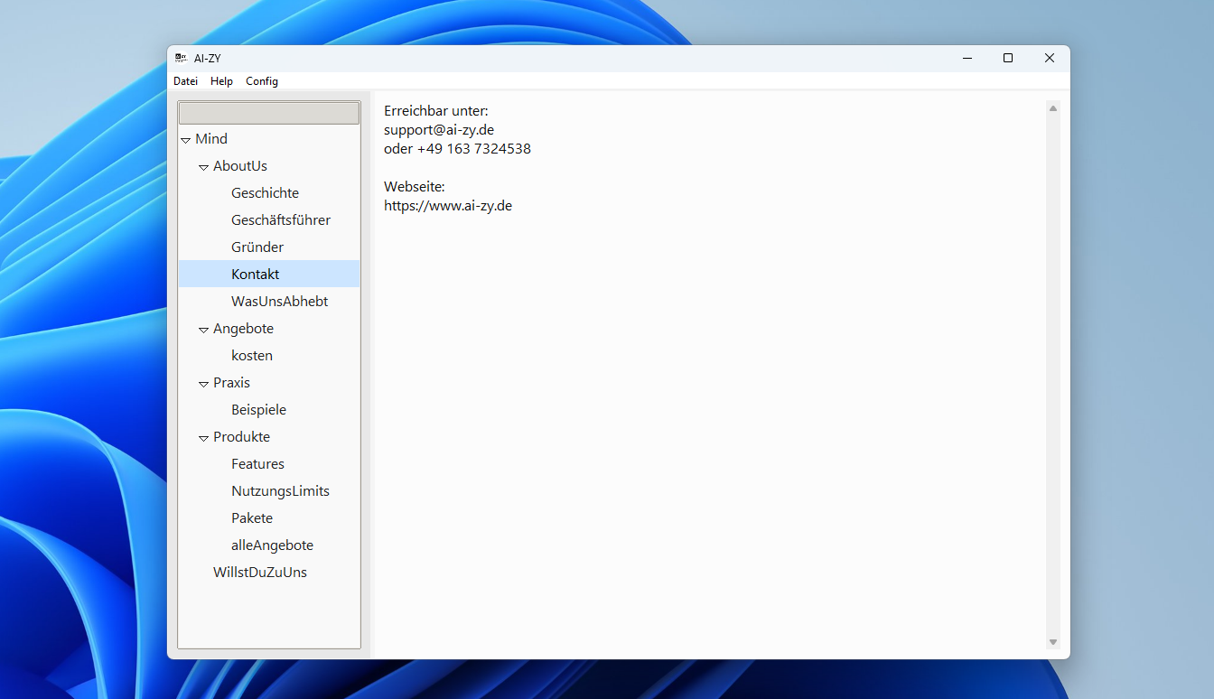Select the Beispiele entry under Praxis

258,410
